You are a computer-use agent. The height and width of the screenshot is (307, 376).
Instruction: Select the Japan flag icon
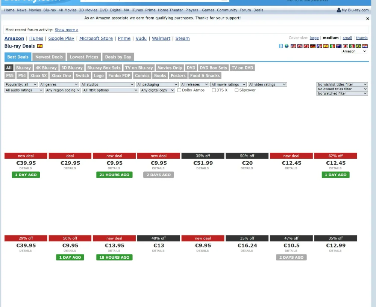coord(345,46)
